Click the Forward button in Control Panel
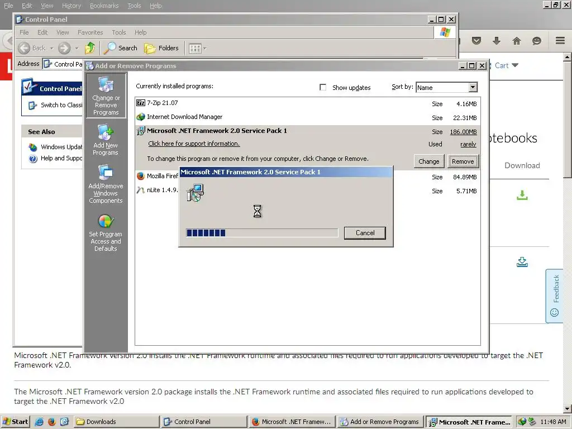572x429 pixels. pos(64,48)
